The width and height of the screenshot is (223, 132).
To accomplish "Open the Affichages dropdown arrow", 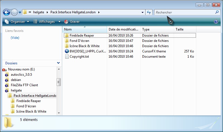I will [x=59, y=22].
